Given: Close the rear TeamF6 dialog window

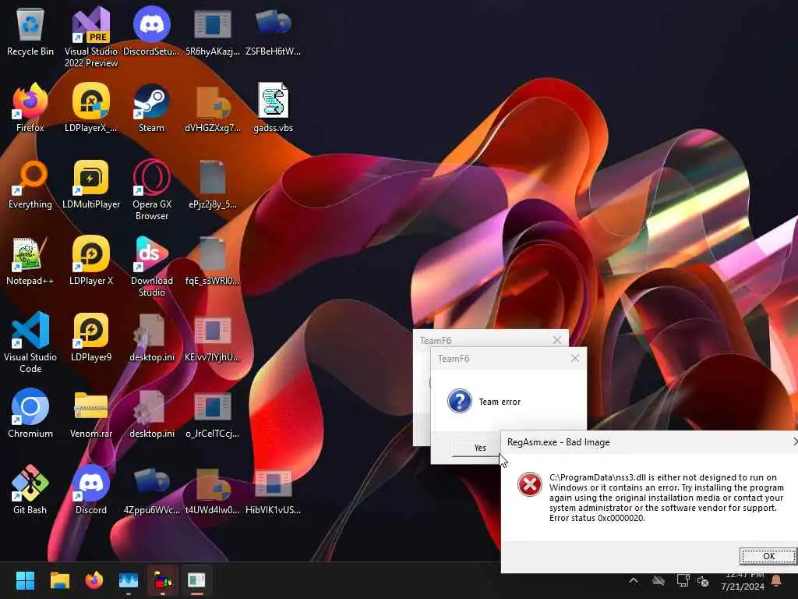Looking at the screenshot, I should (556, 340).
